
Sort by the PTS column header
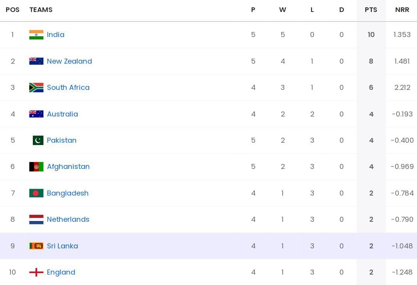click(371, 10)
